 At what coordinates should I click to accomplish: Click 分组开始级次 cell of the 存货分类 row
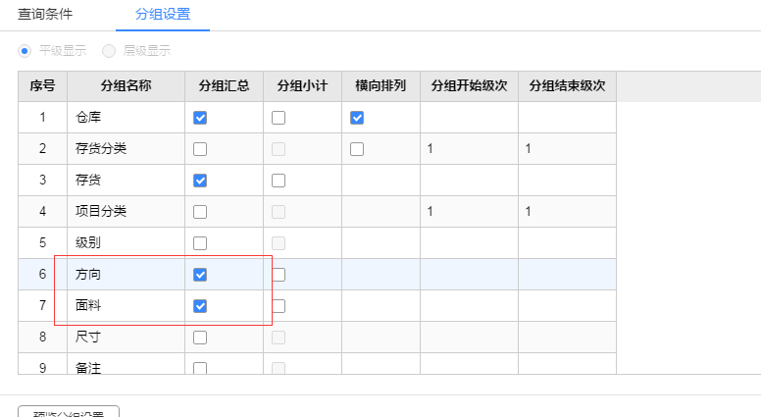pyautogui.click(x=469, y=149)
